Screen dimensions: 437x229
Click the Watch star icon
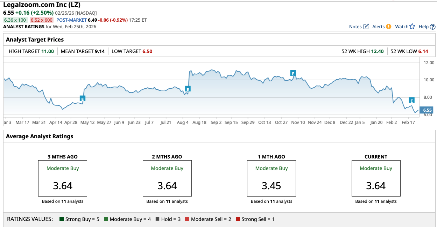(412, 27)
